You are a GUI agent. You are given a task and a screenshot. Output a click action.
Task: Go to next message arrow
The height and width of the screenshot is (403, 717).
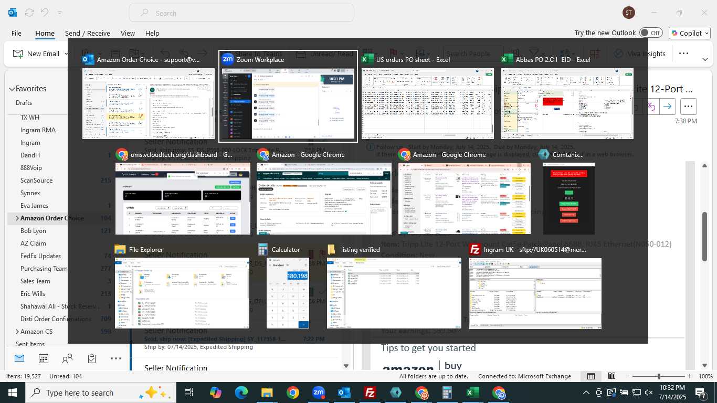[x=667, y=107]
